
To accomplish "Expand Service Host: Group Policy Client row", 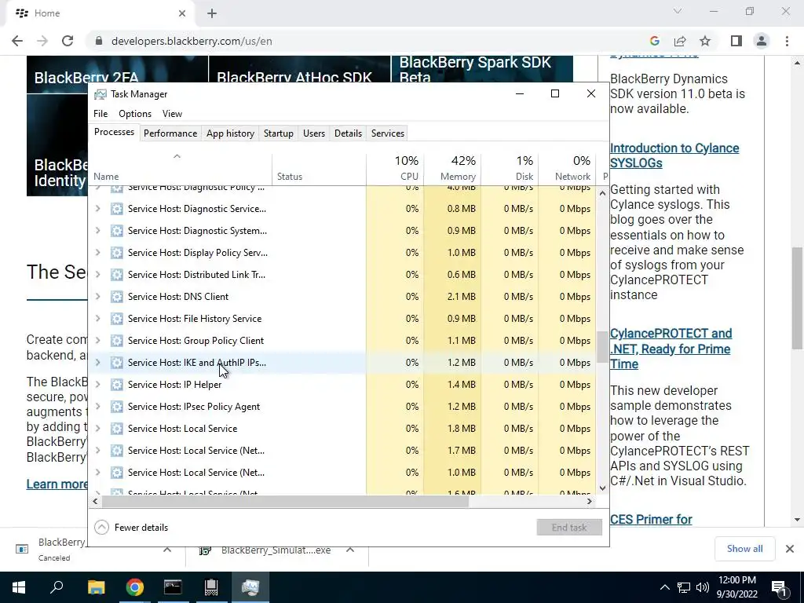I will pyautogui.click(x=97, y=341).
